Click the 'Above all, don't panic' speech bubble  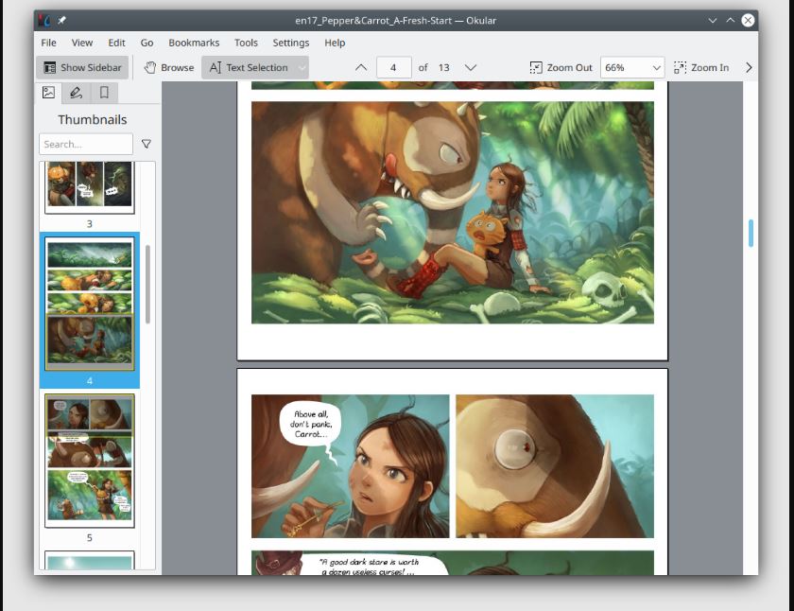tap(310, 425)
